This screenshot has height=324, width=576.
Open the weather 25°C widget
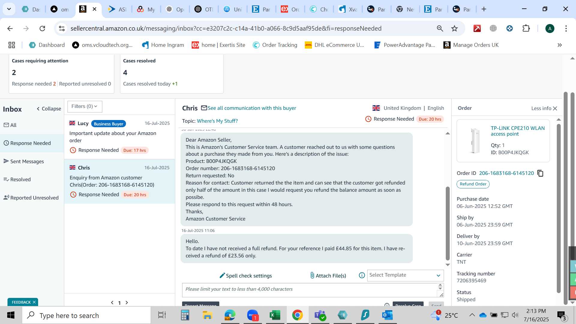(444, 315)
